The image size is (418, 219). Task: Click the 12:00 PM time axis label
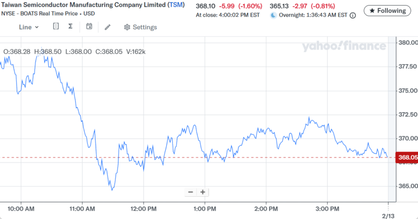[x=143, y=209]
